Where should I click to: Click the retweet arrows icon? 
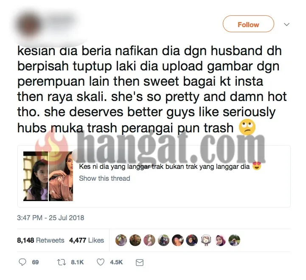(x=62, y=262)
